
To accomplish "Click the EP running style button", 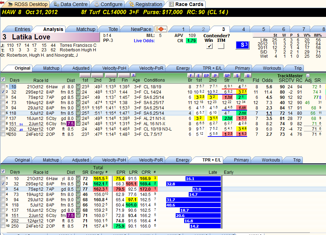I will pos(206,75).
